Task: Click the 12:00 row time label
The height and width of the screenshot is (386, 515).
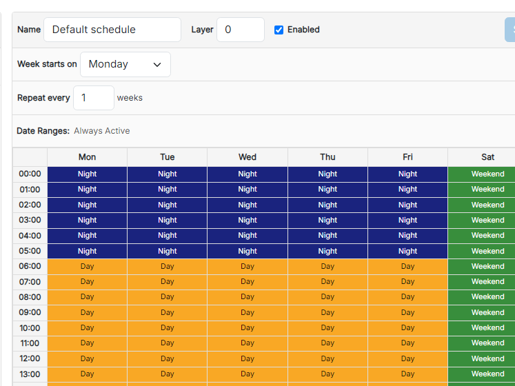Action: click(x=30, y=358)
